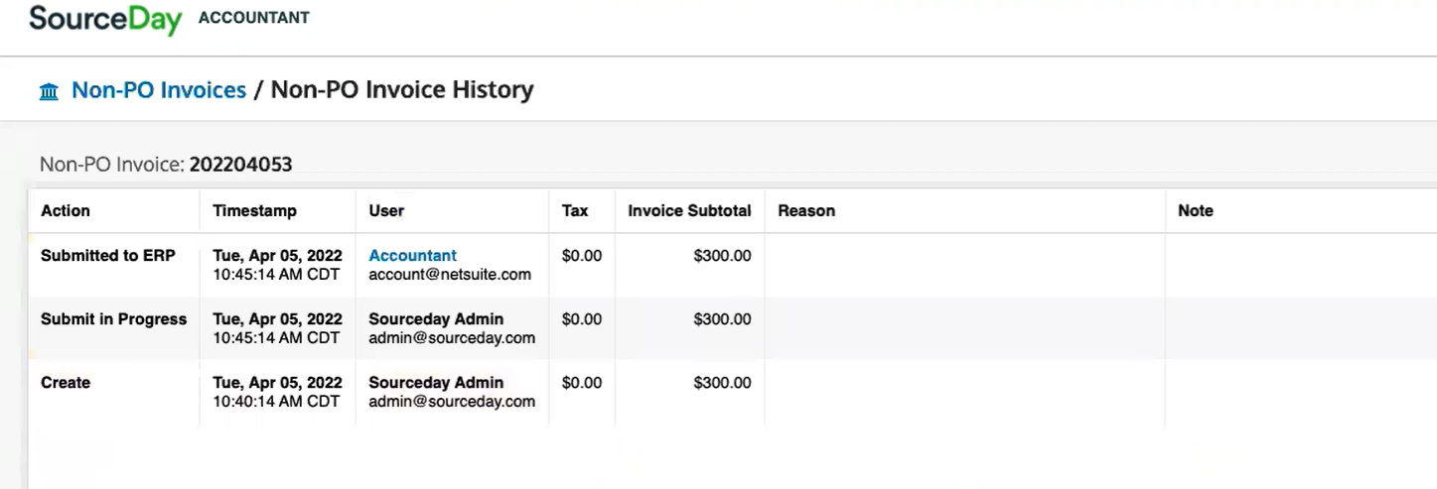Click the account@netsuite.com email text
Viewport: 1437px width, 489px height.
click(x=450, y=275)
